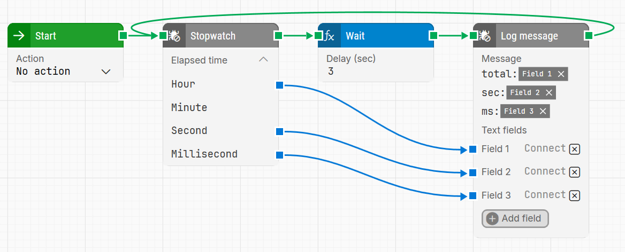Delete the Field 2 text field row

click(x=575, y=172)
